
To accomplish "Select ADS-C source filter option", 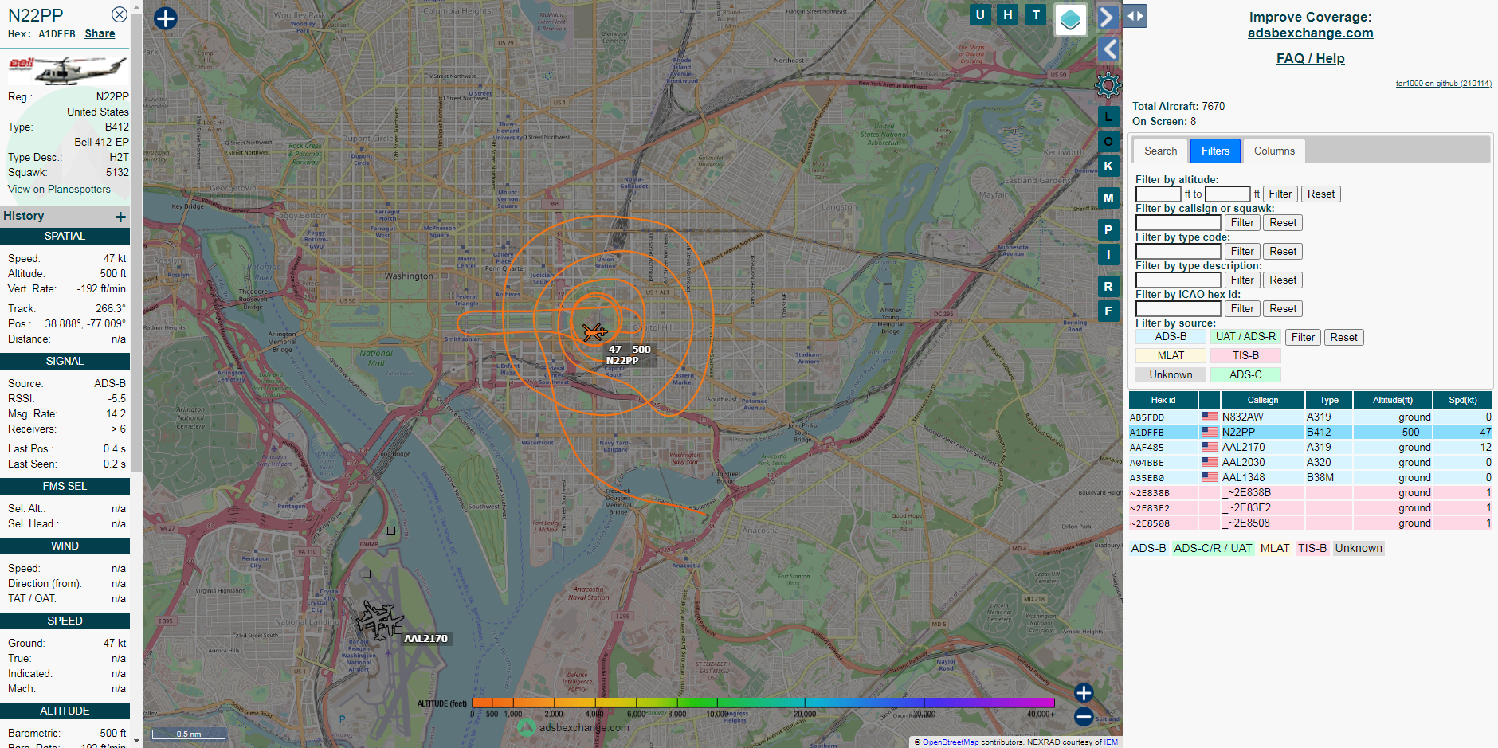I will click(x=1245, y=375).
